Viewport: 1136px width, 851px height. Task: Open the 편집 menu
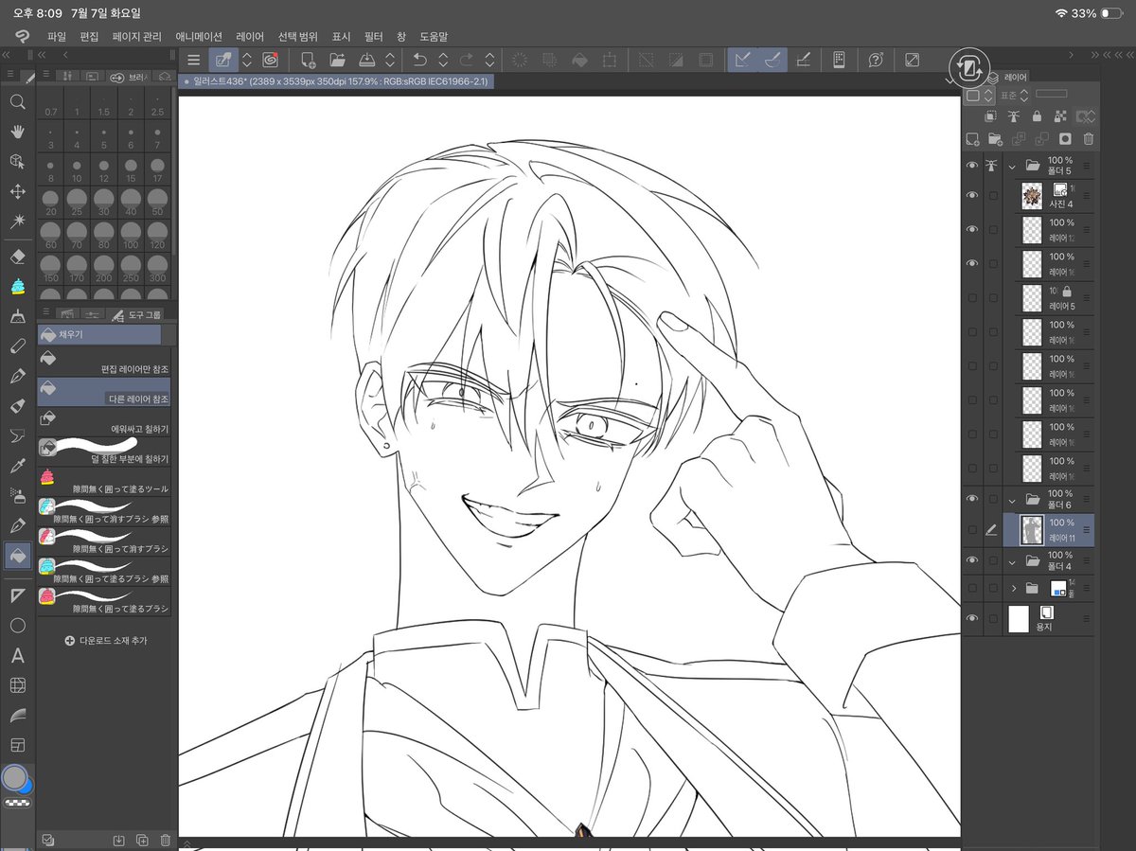point(89,36)
